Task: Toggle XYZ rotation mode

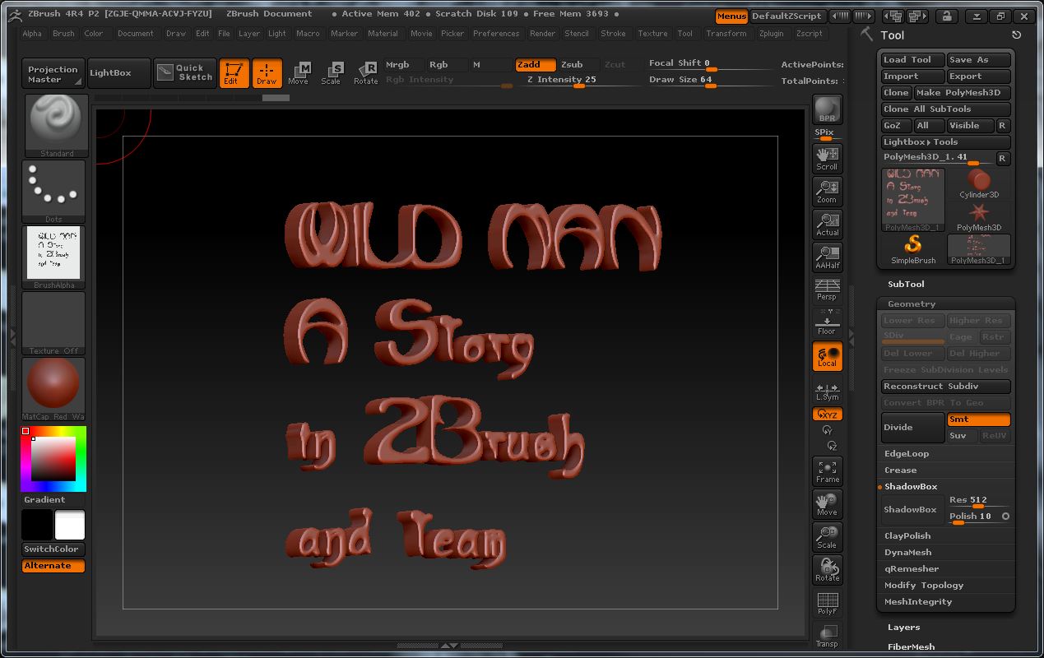Action: point(827,415)
